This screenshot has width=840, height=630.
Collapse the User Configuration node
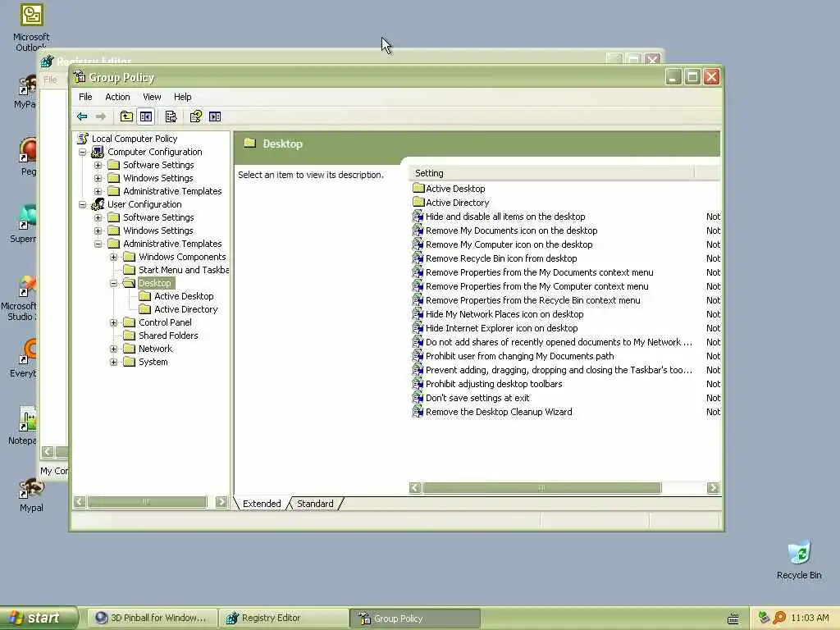pyautogui.click(x=83, y=204)
